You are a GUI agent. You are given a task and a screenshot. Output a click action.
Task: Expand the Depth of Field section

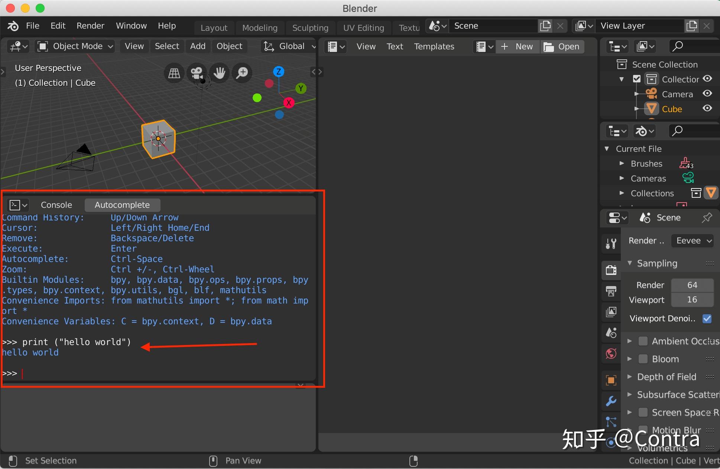tap(629, 377)
